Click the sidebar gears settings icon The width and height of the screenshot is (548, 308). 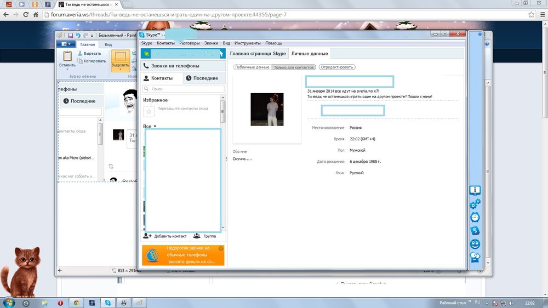475,204
